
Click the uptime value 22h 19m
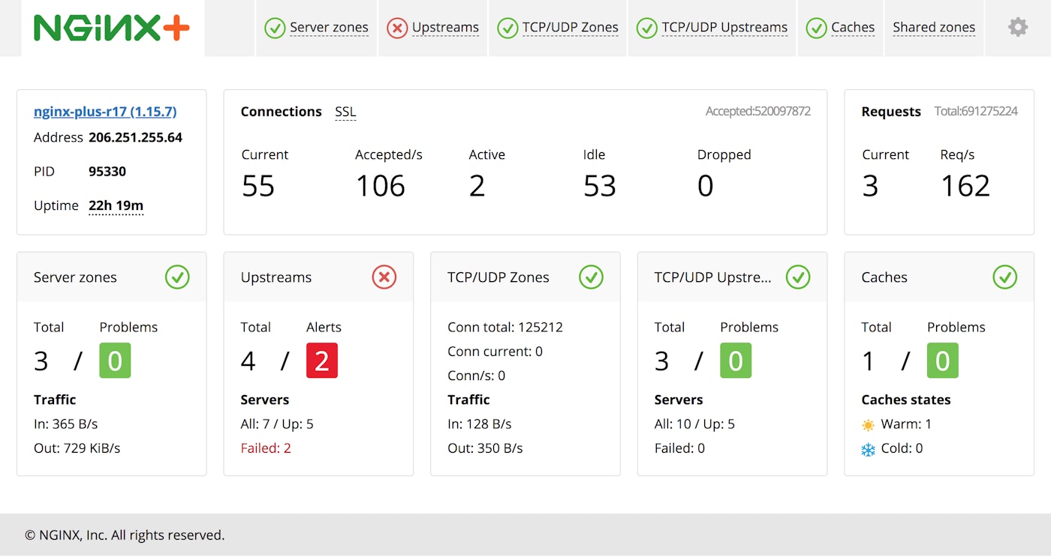pos(116,205)
